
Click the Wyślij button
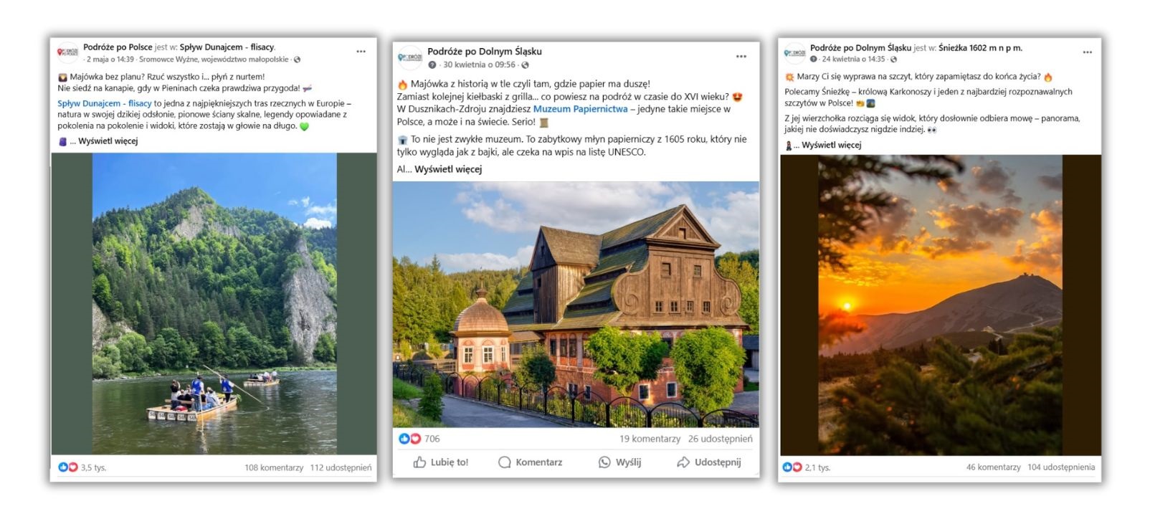(619, 462)
